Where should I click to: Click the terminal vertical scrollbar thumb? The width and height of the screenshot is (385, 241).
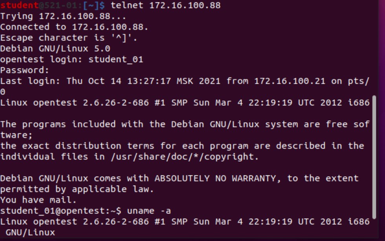[374, 157]
